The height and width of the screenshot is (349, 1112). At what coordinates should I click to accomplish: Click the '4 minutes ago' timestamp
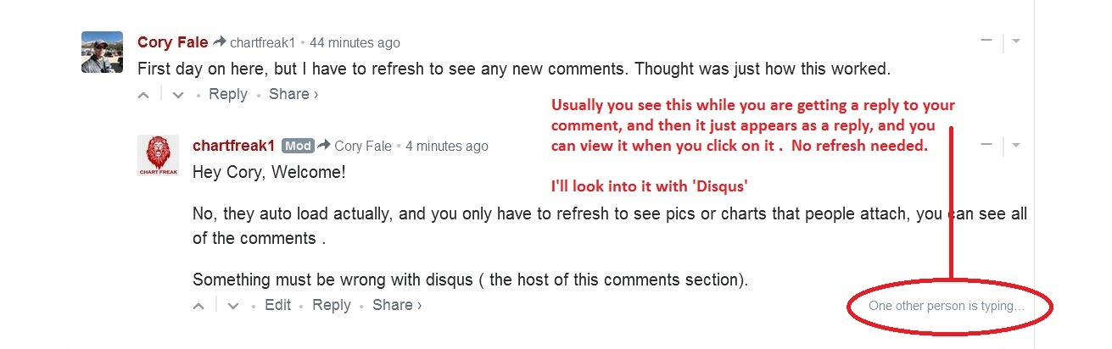pos(446,146)
